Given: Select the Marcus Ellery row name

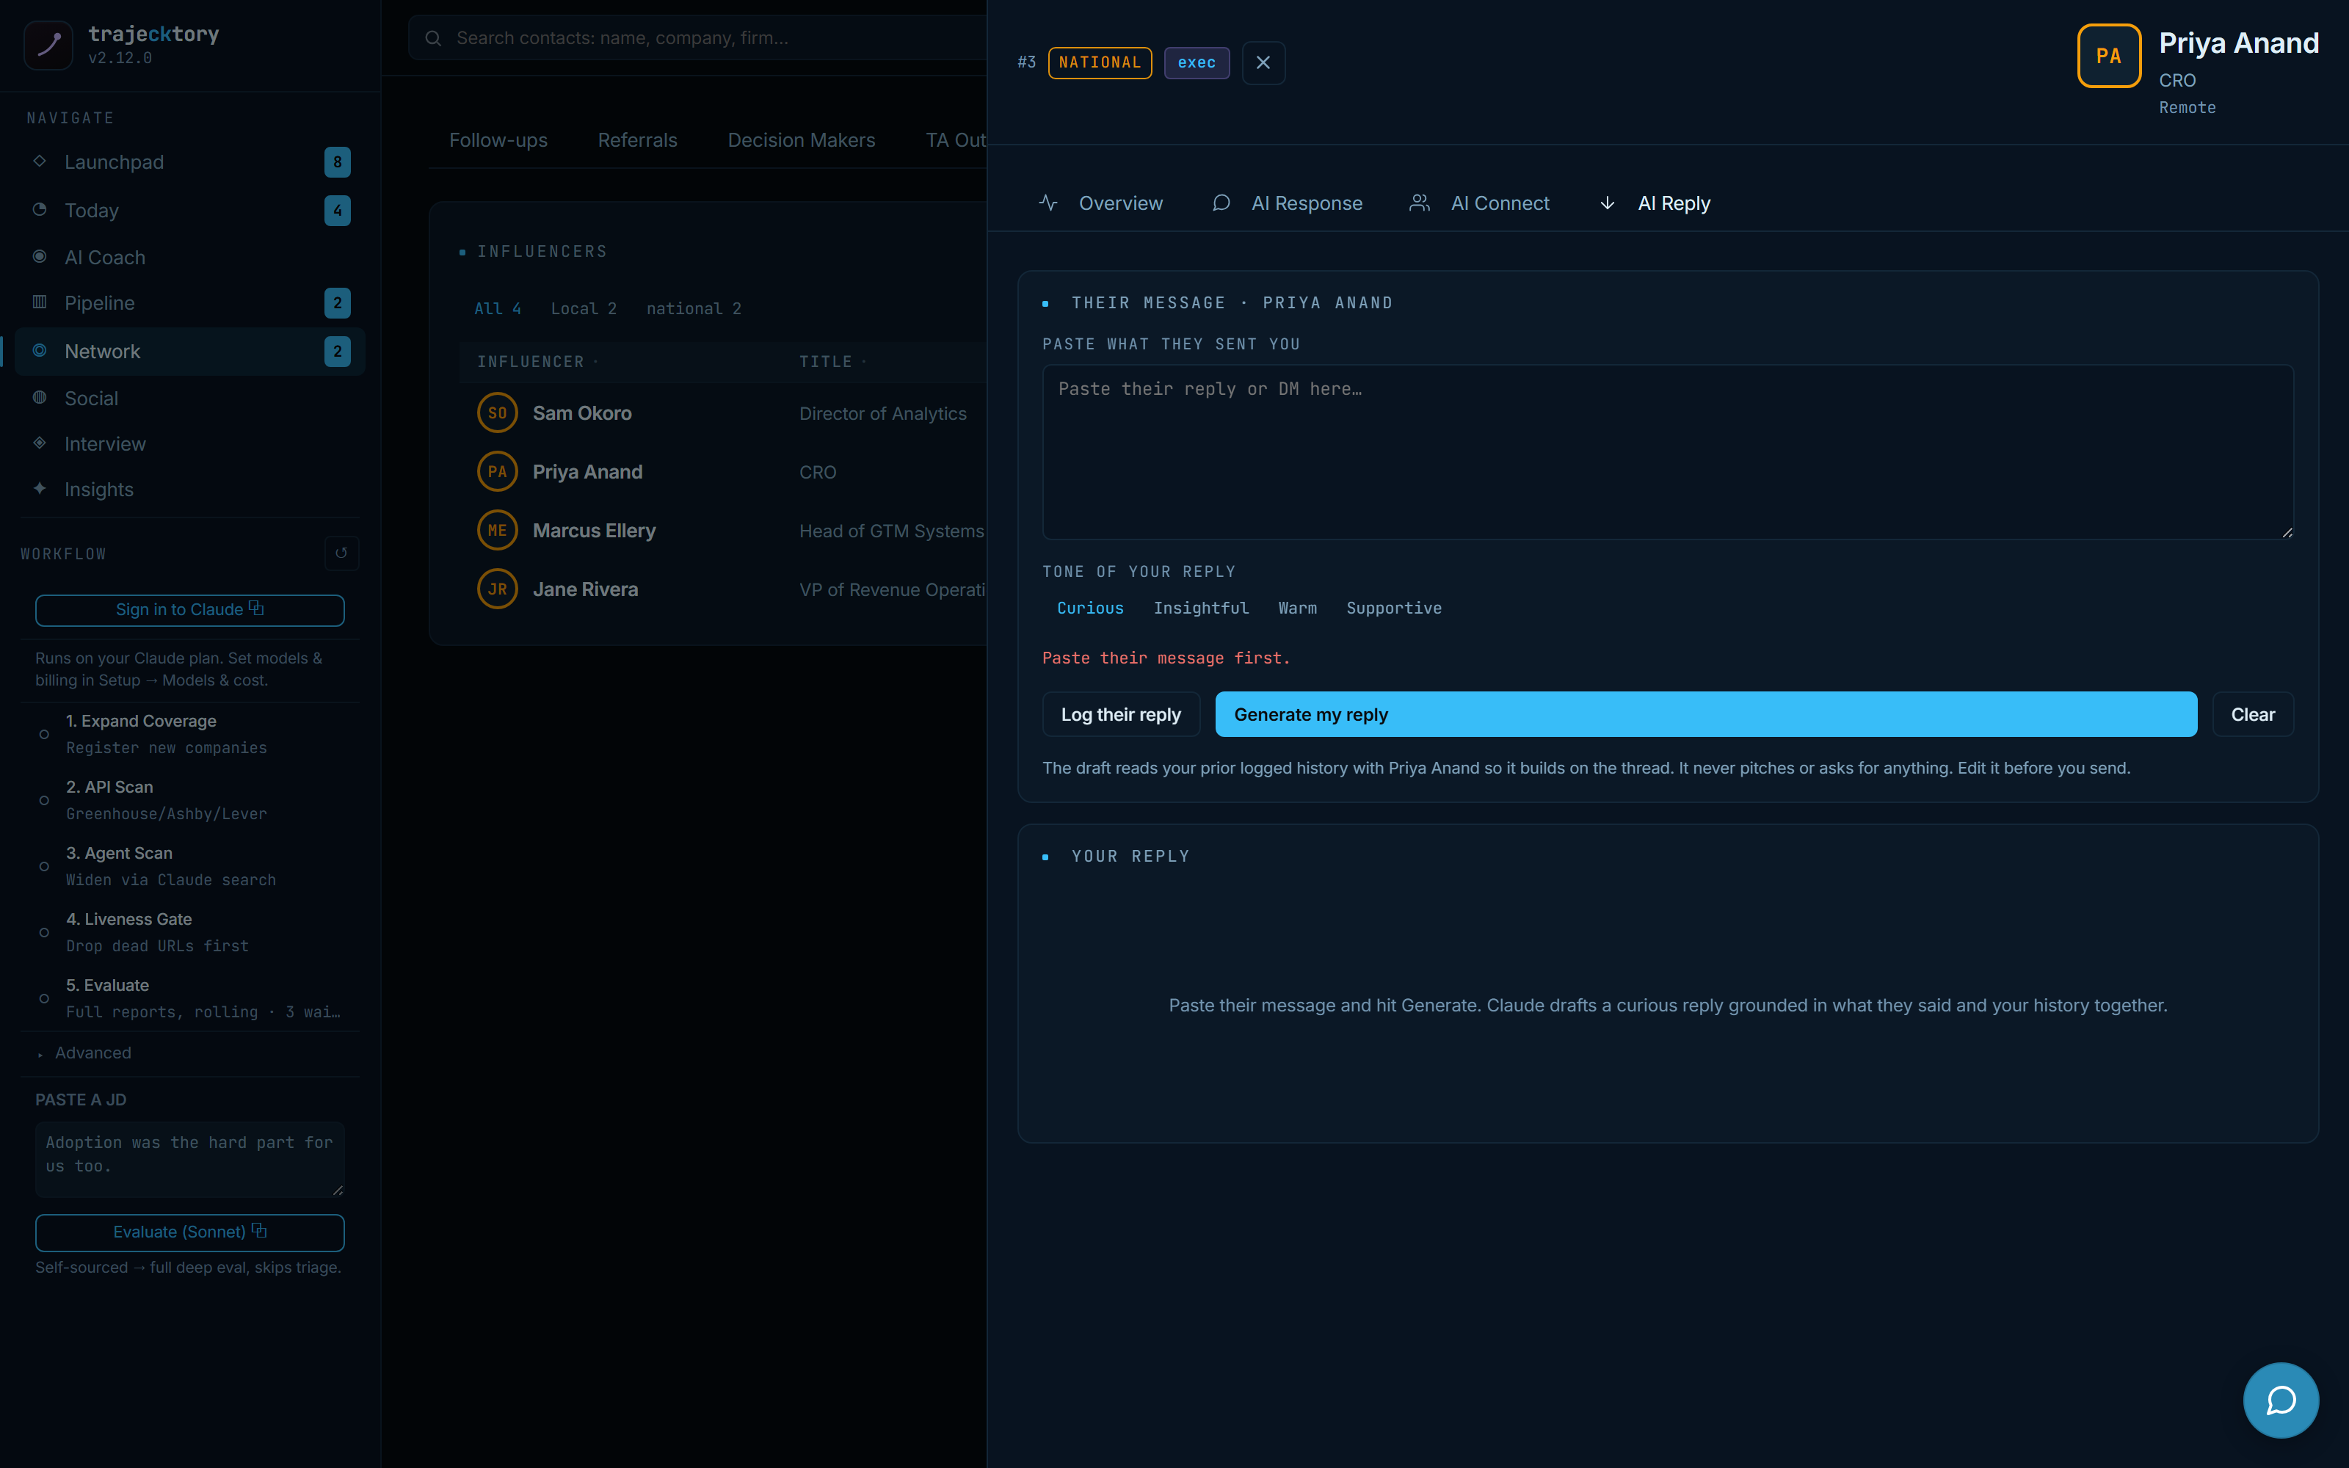Looking at the screenshot, I should coord(594,530).
